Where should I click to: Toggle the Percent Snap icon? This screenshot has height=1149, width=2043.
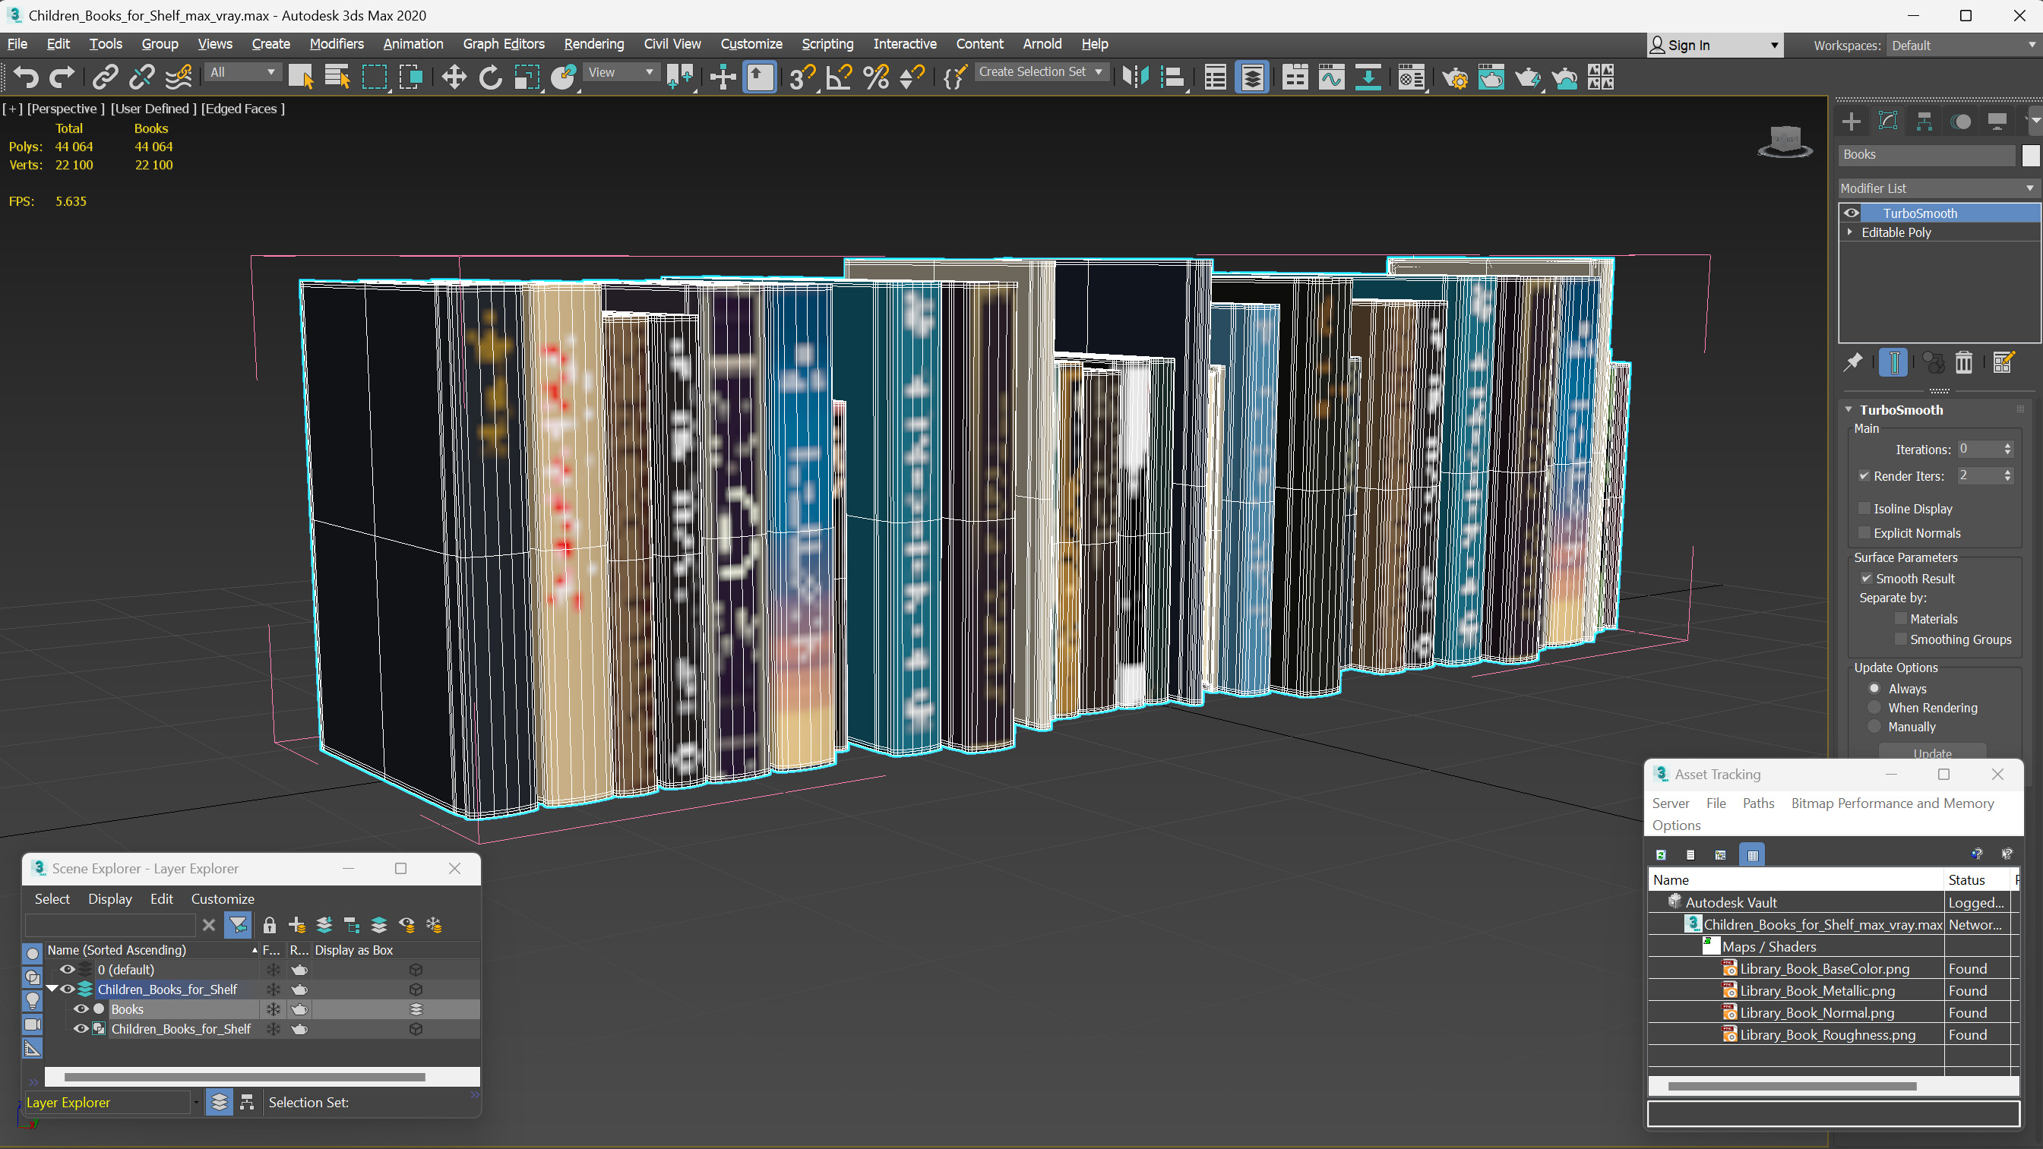875,77
